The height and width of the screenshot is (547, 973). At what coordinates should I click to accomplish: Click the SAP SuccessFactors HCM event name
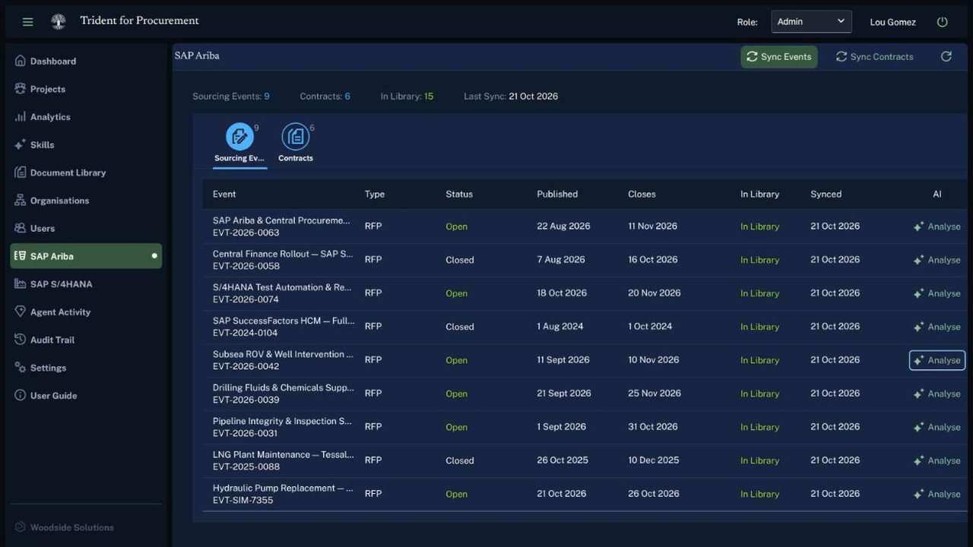tap(284, 321)
